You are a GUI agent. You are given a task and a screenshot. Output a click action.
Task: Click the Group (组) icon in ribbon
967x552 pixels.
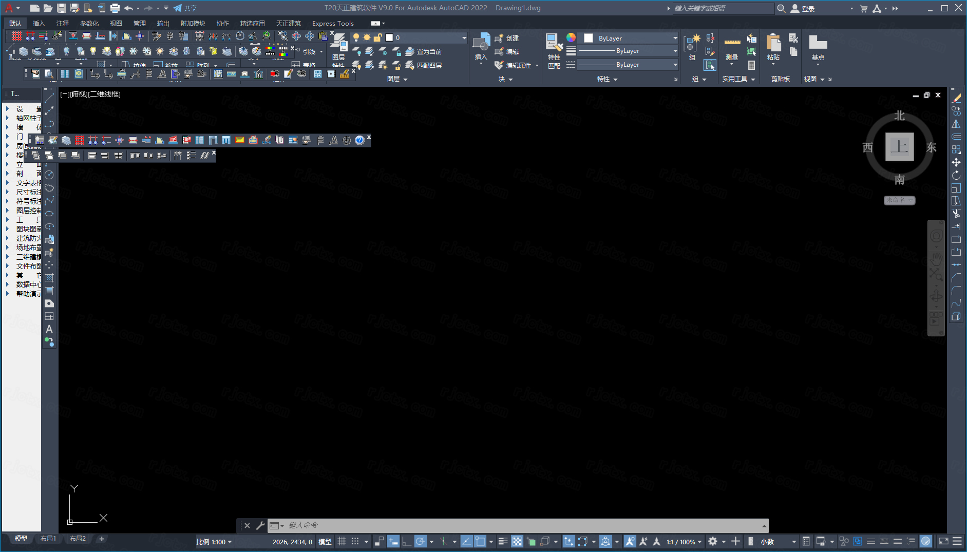pyautogui.click(x=692, y=48)
